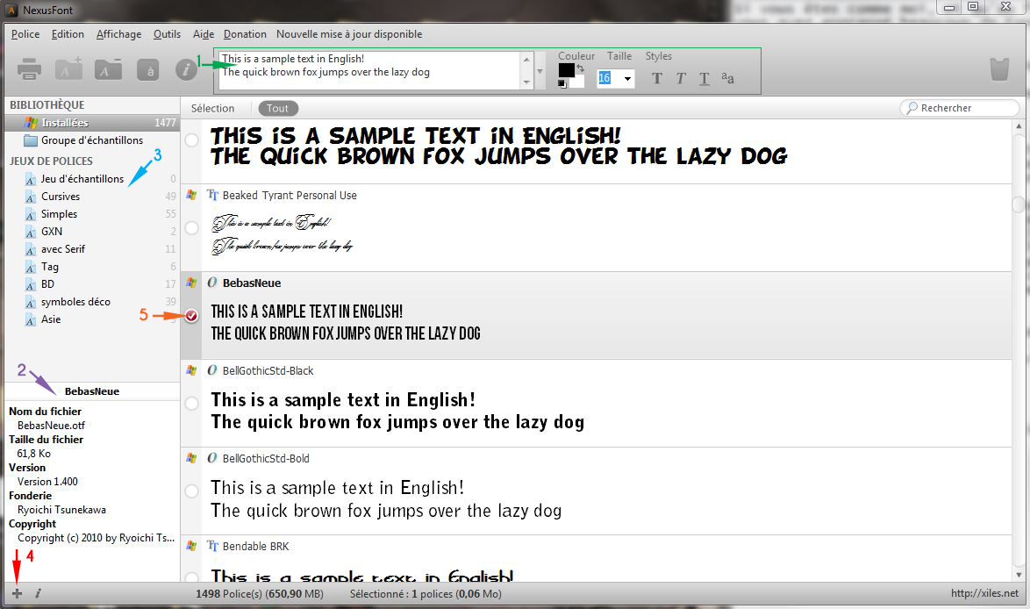This screenshot has width=1030, height=609.
Task: Click the Windows flag icon on BebasNeue row
Action: click(x=191, y=283)
